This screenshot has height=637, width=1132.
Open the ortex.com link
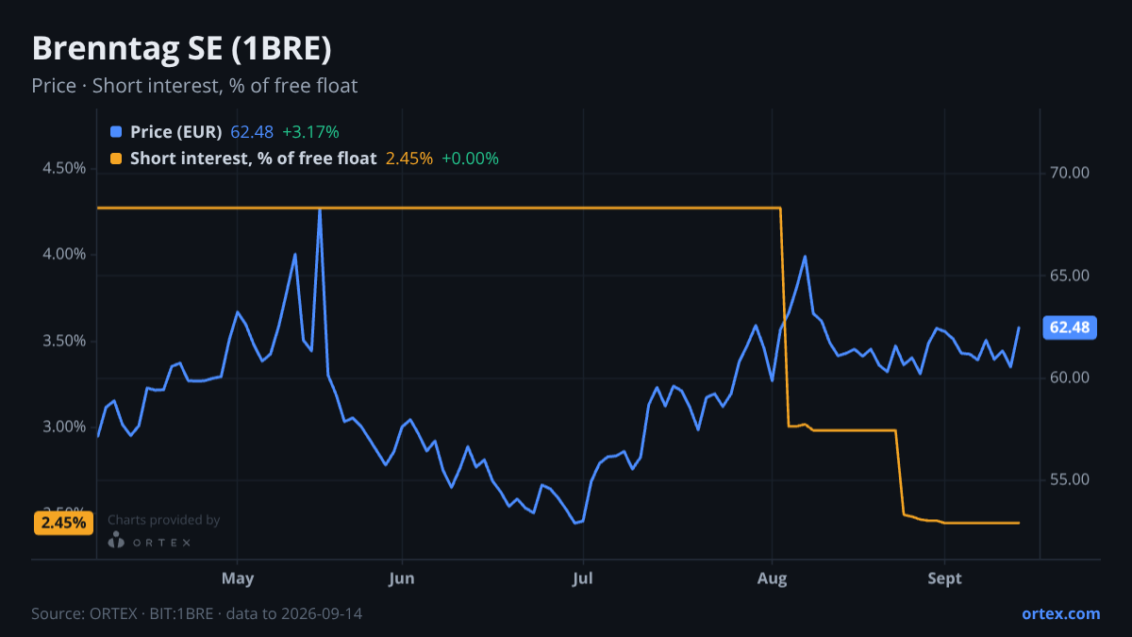(x=1060, y=613)
